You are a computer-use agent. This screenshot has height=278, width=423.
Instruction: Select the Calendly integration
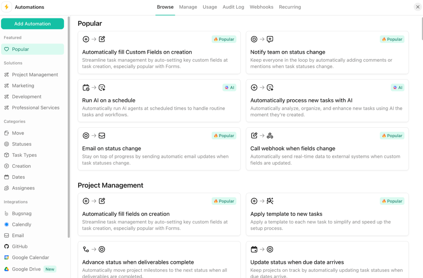click(x=21, y=224)
